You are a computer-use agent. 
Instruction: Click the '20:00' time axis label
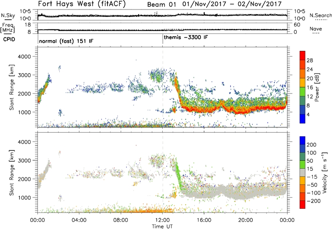tap(246, 220)
